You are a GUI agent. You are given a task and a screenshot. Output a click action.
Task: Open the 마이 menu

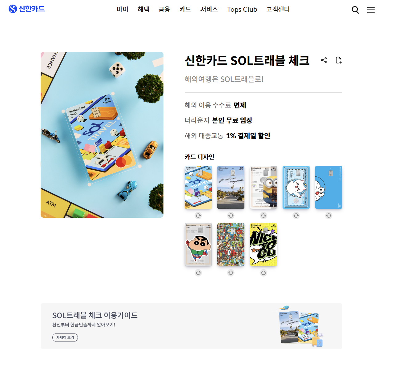(x=122, y=10)
